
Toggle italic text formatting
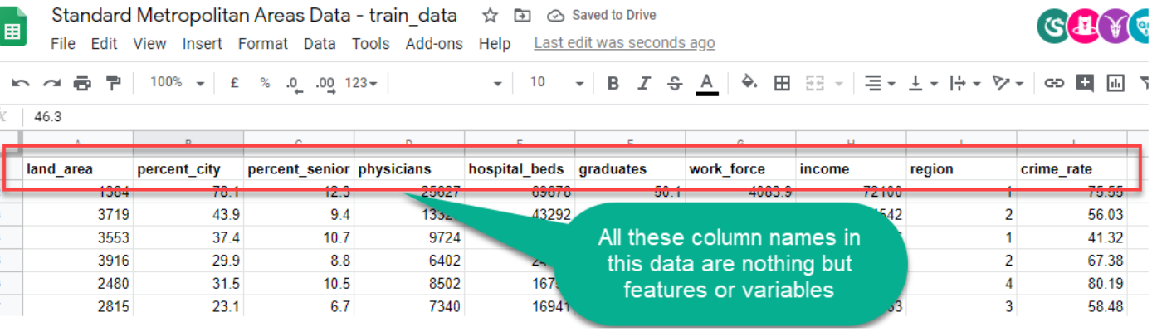tap(643, 83)
